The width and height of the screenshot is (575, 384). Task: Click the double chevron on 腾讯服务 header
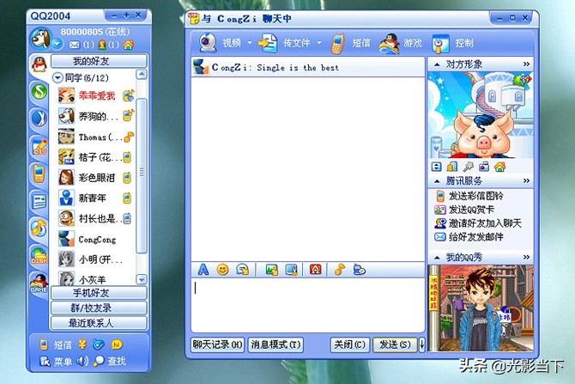(x=526, y=181)
